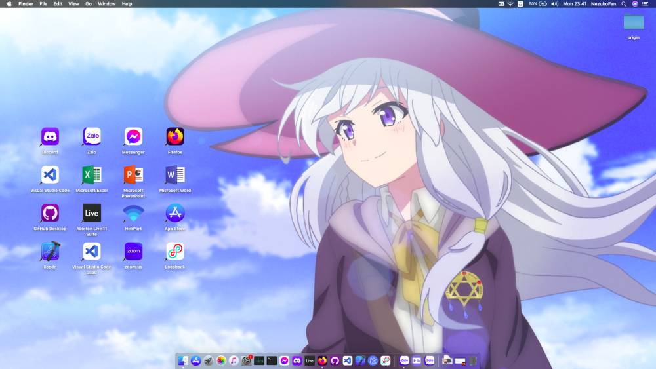Open Notification Center from the menu bar
Image resolution: width=656 pixels, height=369 pixels.
pos(645,4)
